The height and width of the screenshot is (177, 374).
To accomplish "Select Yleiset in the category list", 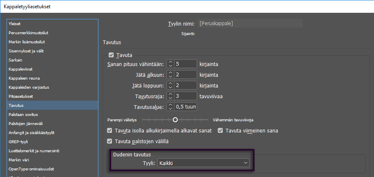I will pyautogui.click(x=15, y=24).
